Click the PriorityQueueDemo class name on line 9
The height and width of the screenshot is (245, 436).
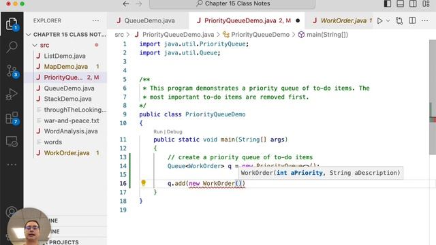pyautogui.click(x=215, y=114)
